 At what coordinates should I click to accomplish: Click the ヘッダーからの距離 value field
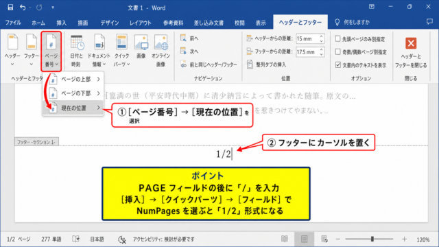(x=307, y=38)
